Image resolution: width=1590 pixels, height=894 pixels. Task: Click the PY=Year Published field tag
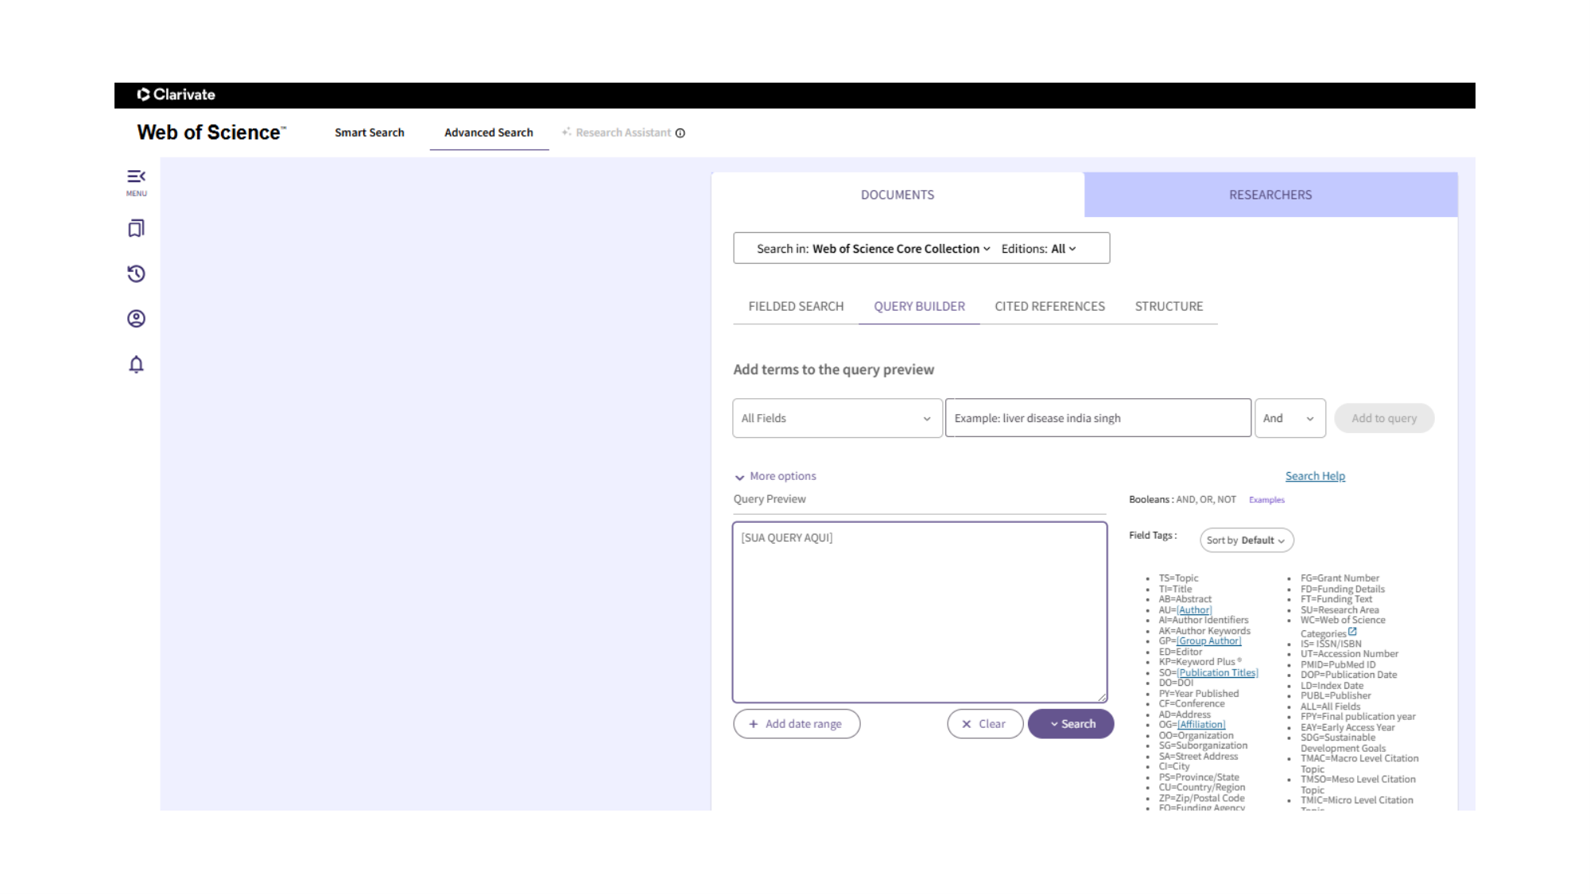click(x=1199, y=694)
